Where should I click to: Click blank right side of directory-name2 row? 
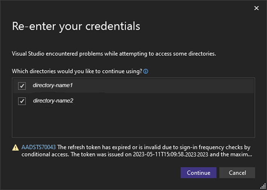(169, 101)
